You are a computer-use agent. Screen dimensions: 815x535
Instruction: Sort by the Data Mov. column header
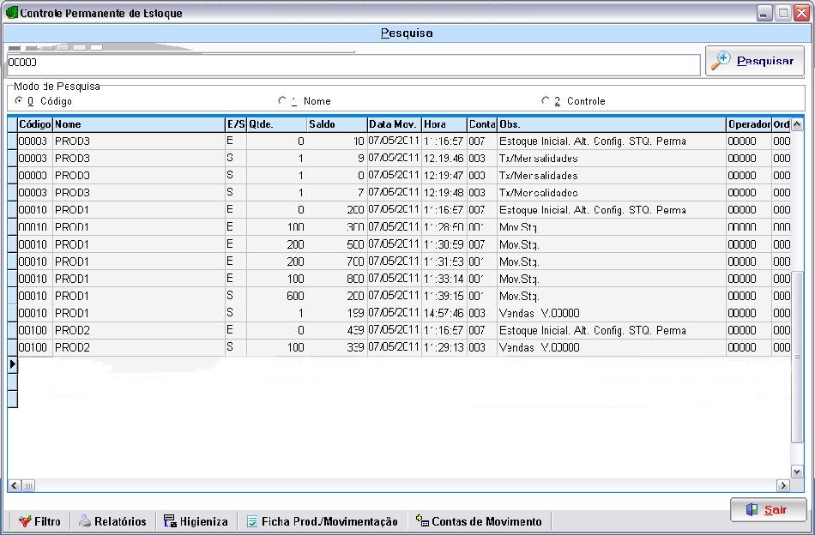(x=394, y=124)
